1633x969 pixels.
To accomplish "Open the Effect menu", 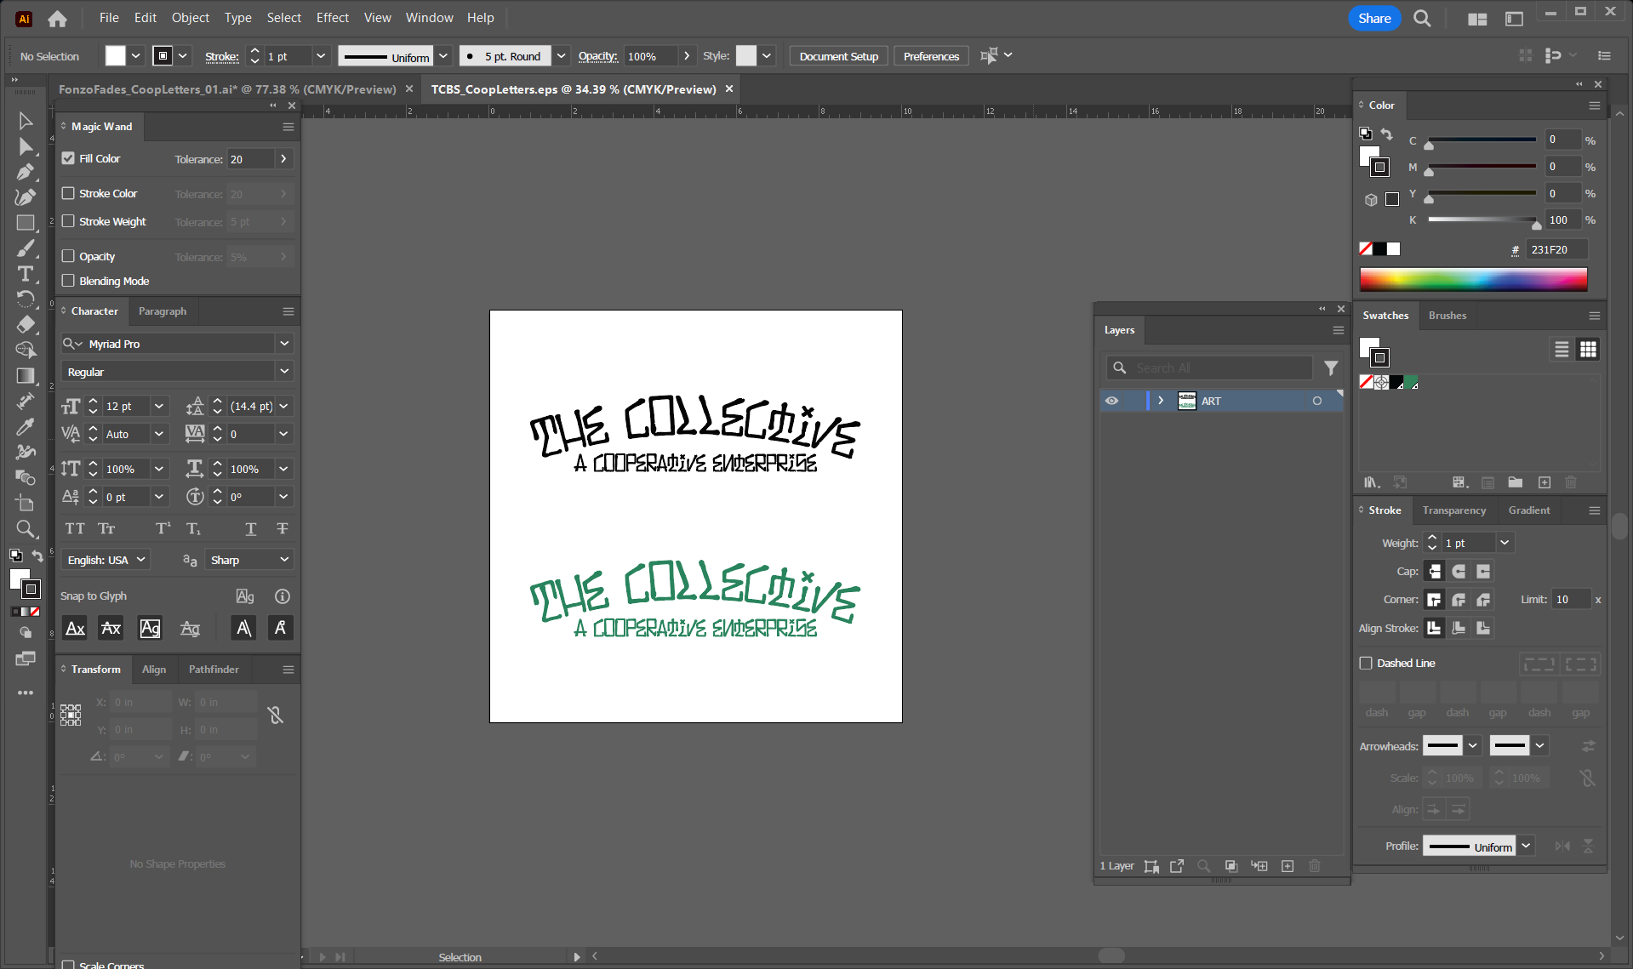I will (333, 18).
